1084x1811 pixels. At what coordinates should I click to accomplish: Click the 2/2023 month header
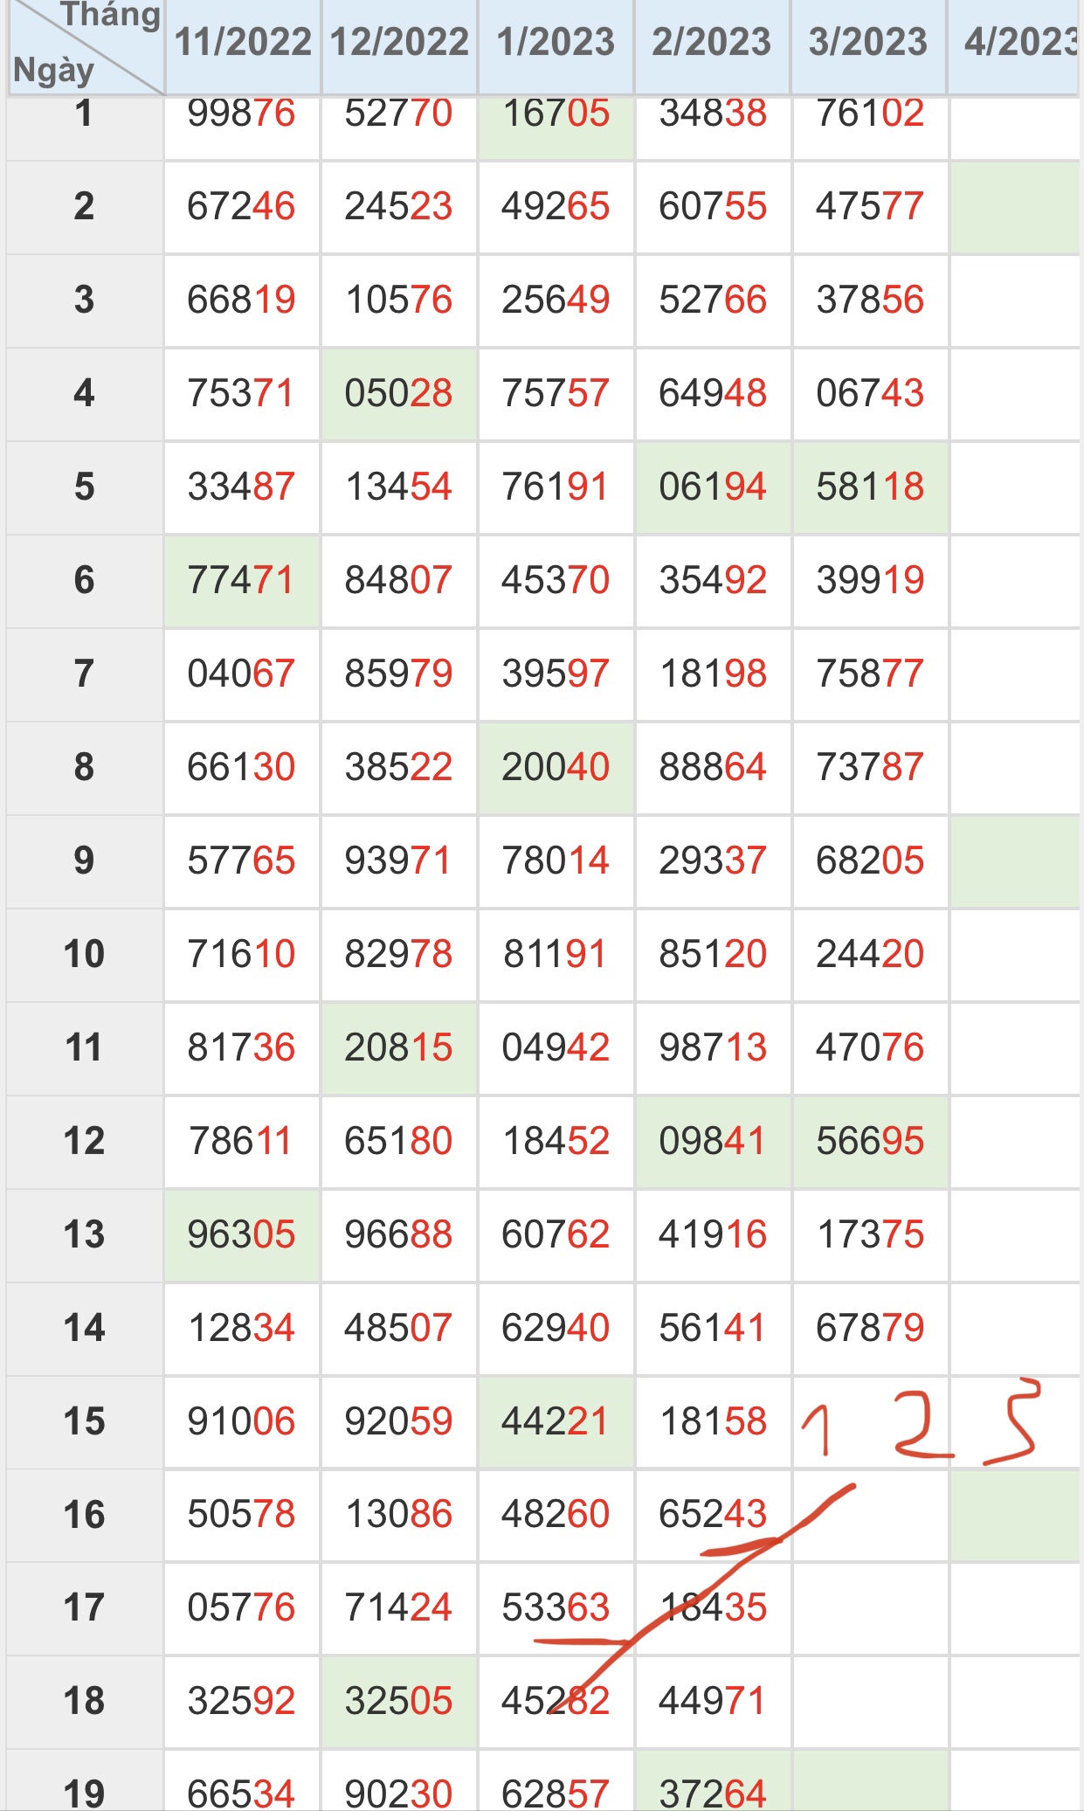point(712,42)
